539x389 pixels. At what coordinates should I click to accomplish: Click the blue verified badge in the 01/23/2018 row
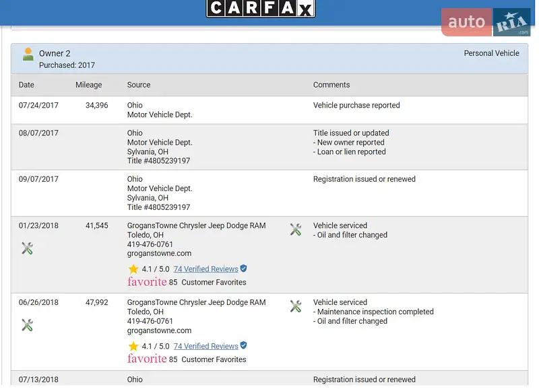[243, 269]
